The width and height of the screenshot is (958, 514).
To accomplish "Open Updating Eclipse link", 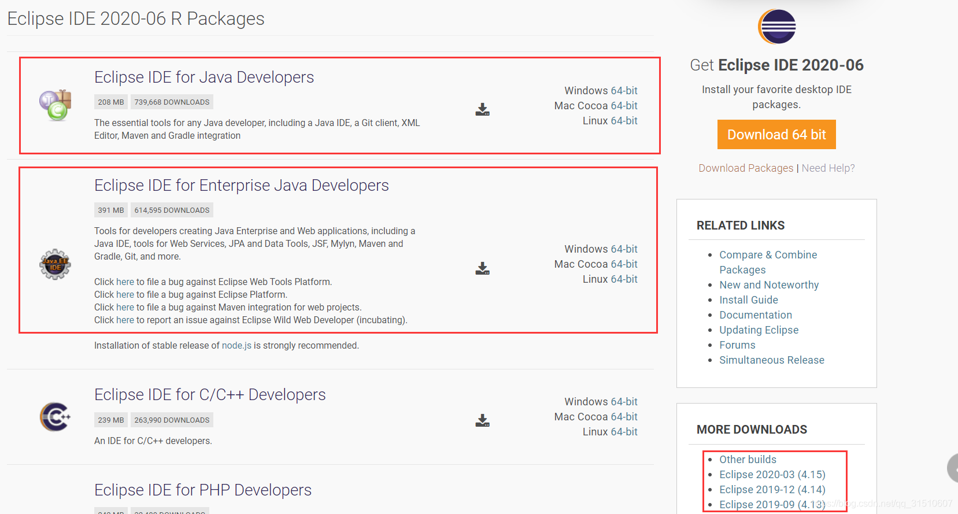I will point(759,330).
